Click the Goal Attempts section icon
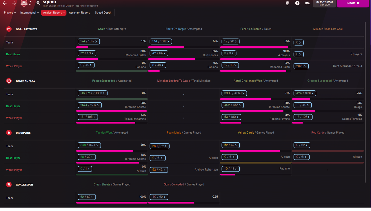 (9, 29)
